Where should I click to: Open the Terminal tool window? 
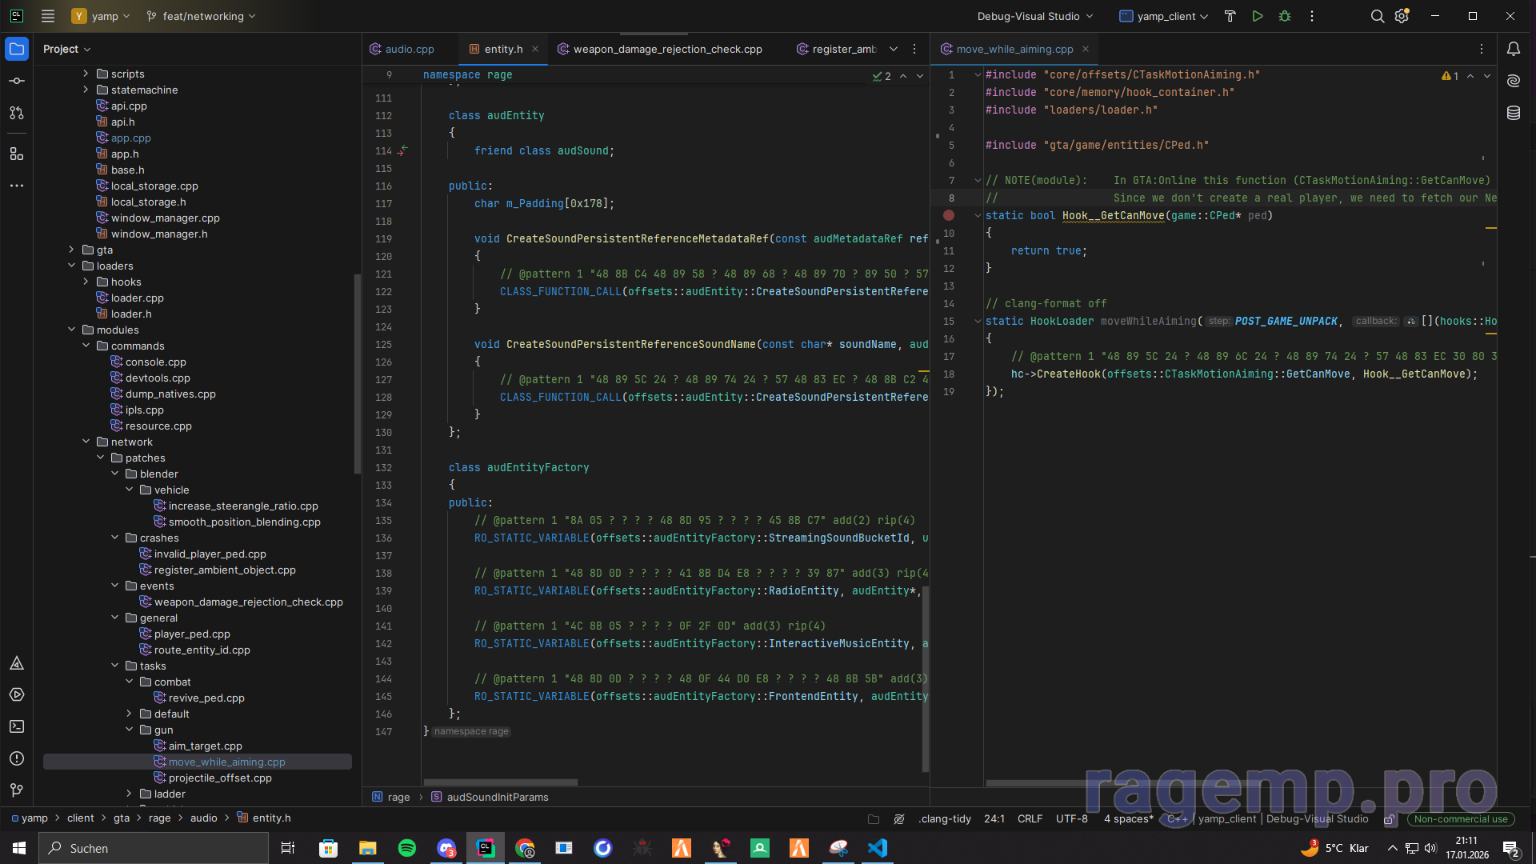17,726
